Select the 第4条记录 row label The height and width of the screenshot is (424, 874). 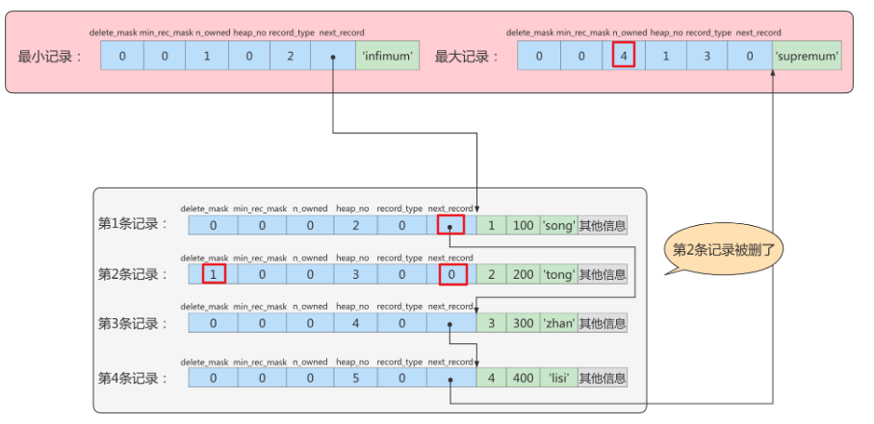[x=133, y=378]
